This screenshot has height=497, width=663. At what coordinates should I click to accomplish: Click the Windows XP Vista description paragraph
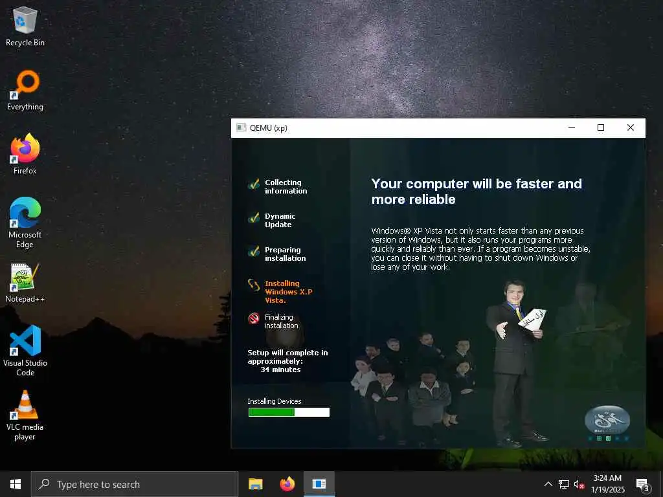[481, 249]
